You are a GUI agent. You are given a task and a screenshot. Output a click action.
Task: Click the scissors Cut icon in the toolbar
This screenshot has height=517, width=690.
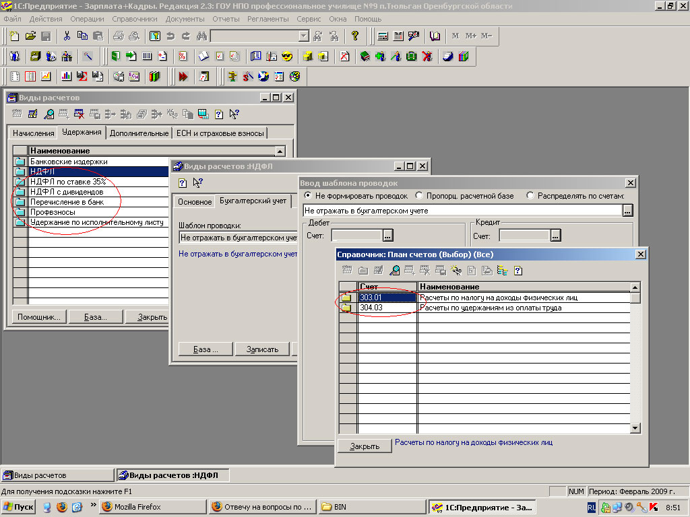pyautogui.click(x=67, y=36)
